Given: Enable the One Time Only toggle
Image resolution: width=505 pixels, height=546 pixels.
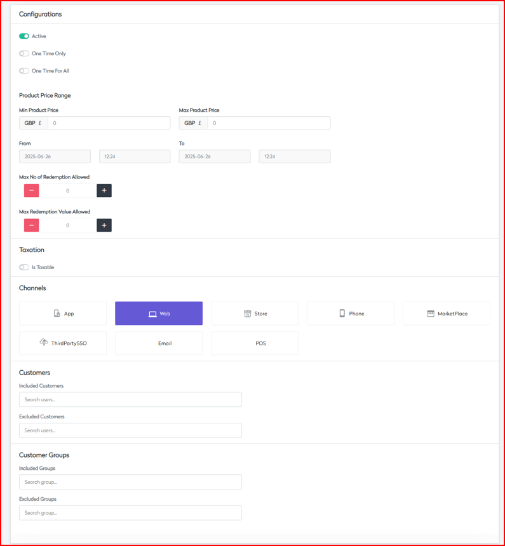Looking at the screenshot, I should point(24,53).
